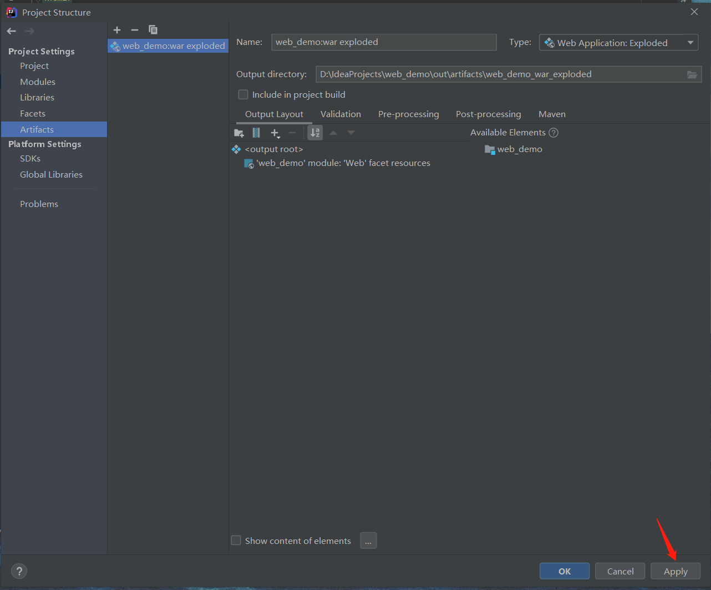Image resolution: width=711 pixels, height=590 pixels.
Task: Open the artifact Type dropdown
Action: pos(618,43)
